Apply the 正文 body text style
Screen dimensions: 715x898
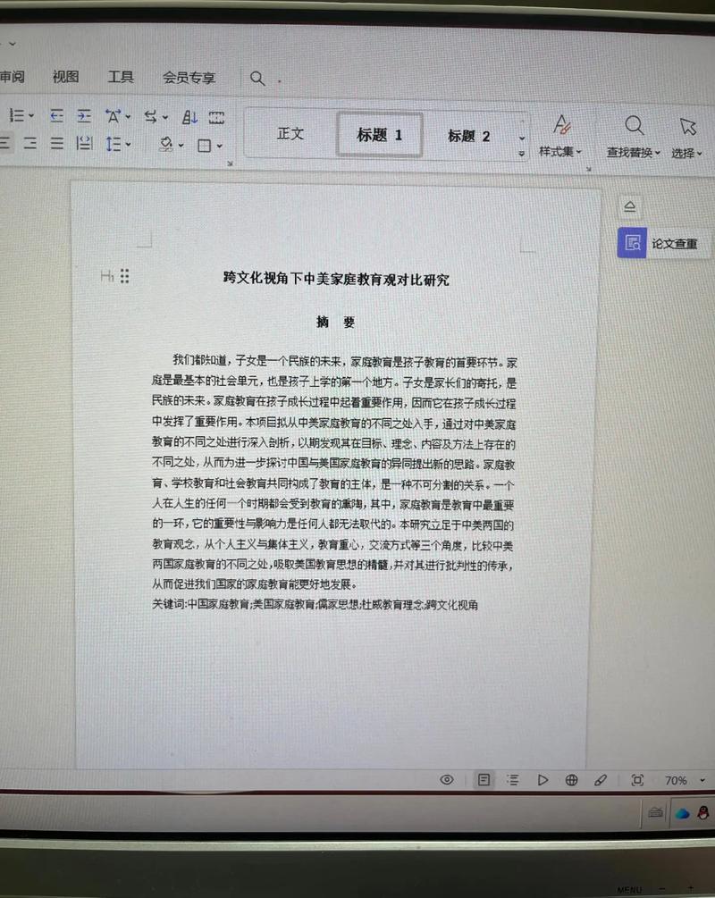[x=290, y=134]
